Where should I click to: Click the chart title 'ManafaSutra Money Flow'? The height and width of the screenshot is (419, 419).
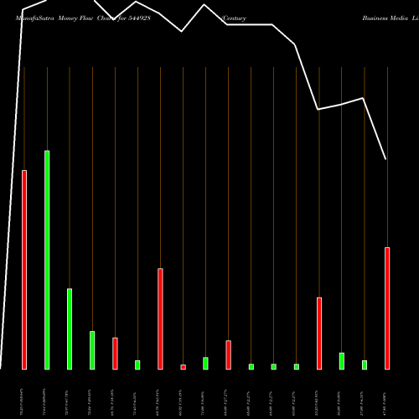point(54,18)
